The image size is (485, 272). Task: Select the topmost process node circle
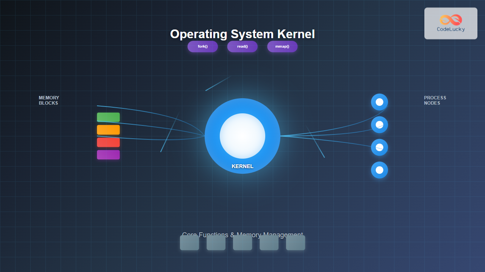[379, 102]
